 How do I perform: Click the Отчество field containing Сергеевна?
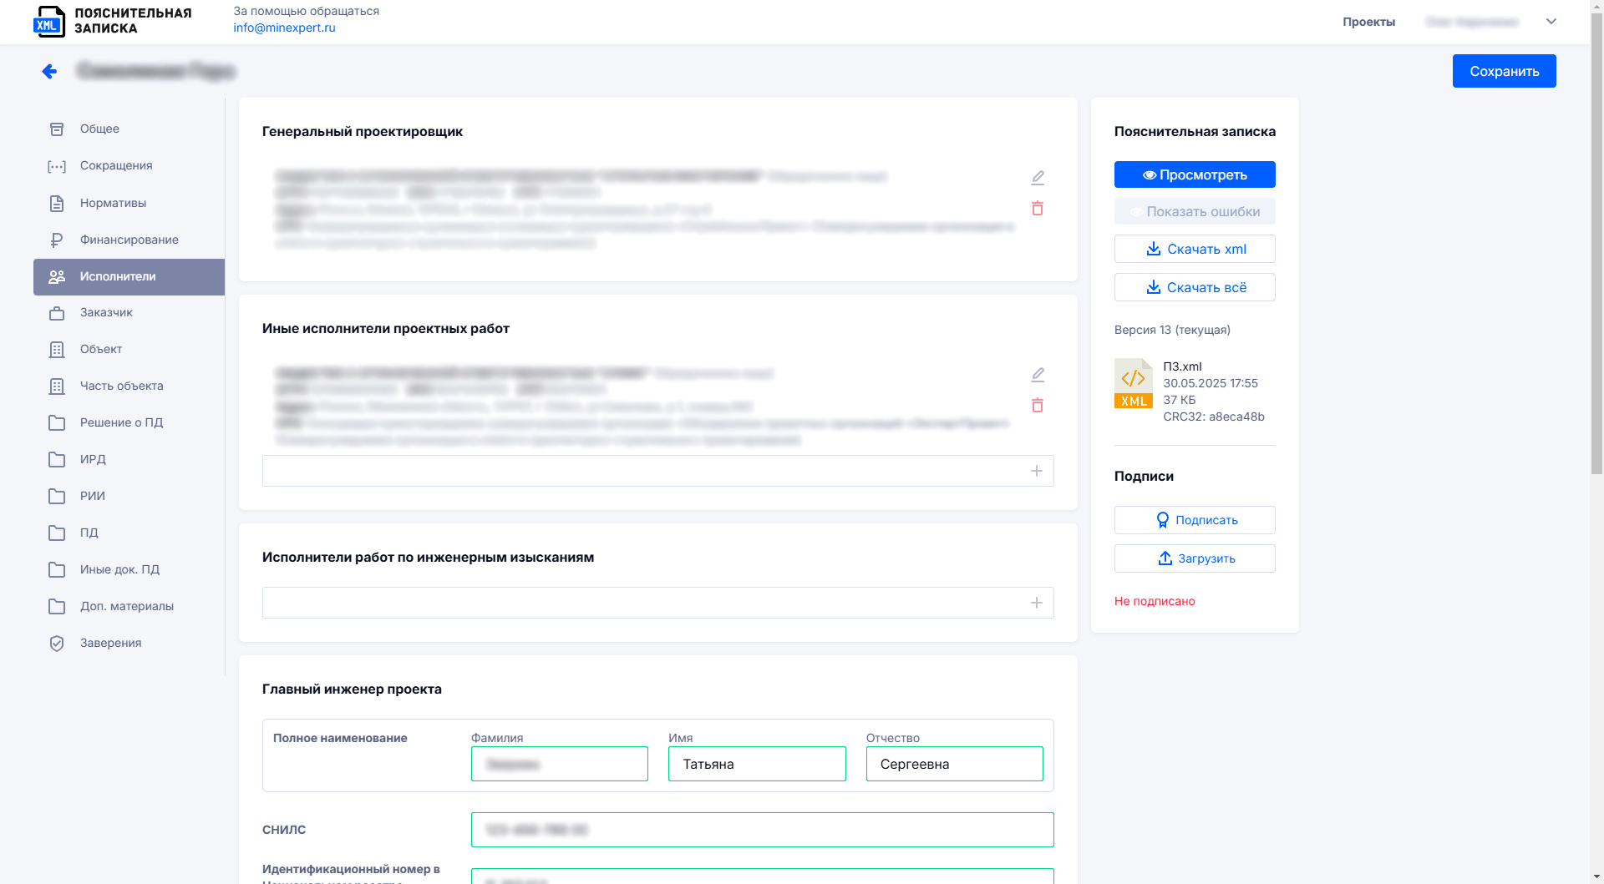[955, 764]
